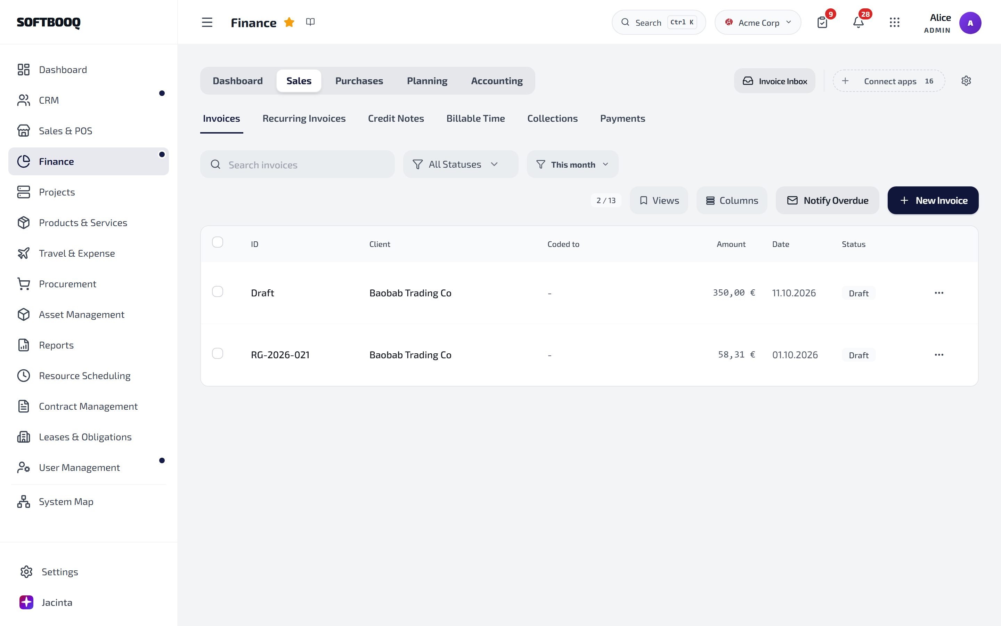This screenshot has width=1001, height=626.
Task: Open Resource Scheduling
Action: click(89, 376)
